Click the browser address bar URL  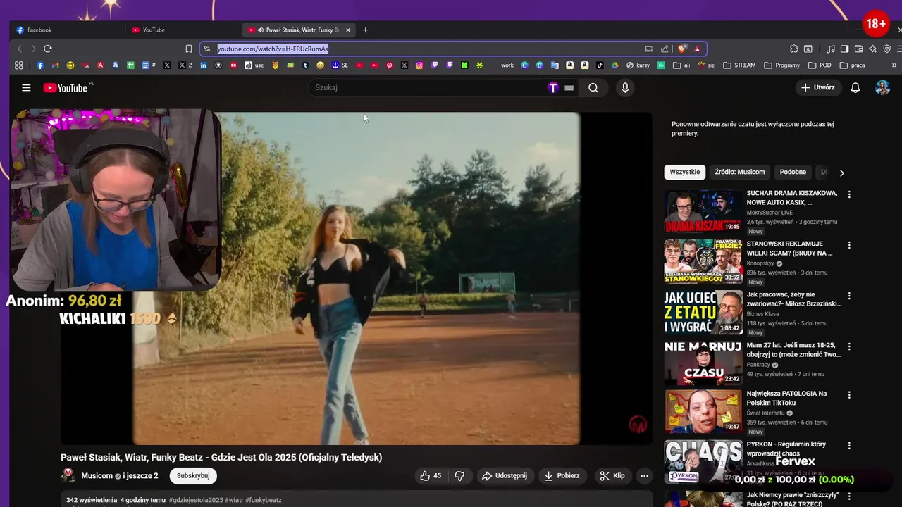tap(273, 49)
